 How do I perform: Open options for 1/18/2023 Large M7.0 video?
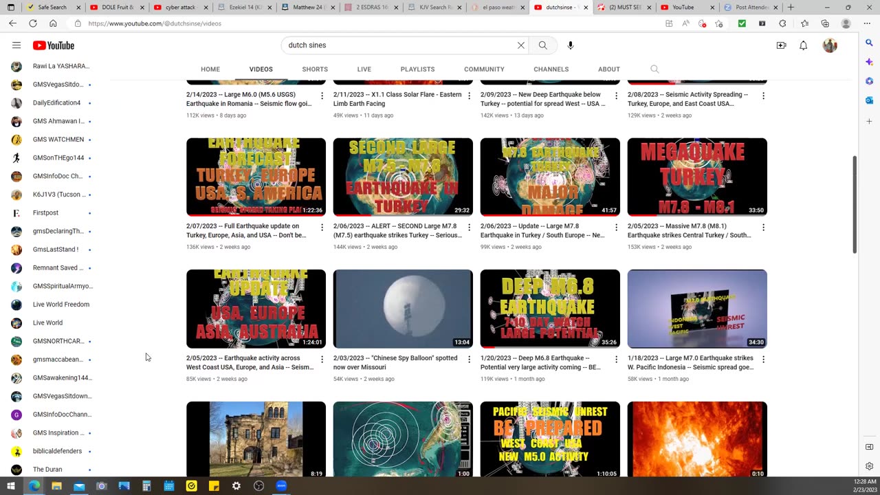pos(763,359)
